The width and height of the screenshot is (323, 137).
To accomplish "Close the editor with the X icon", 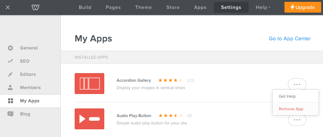I will [x=8, y=8].
